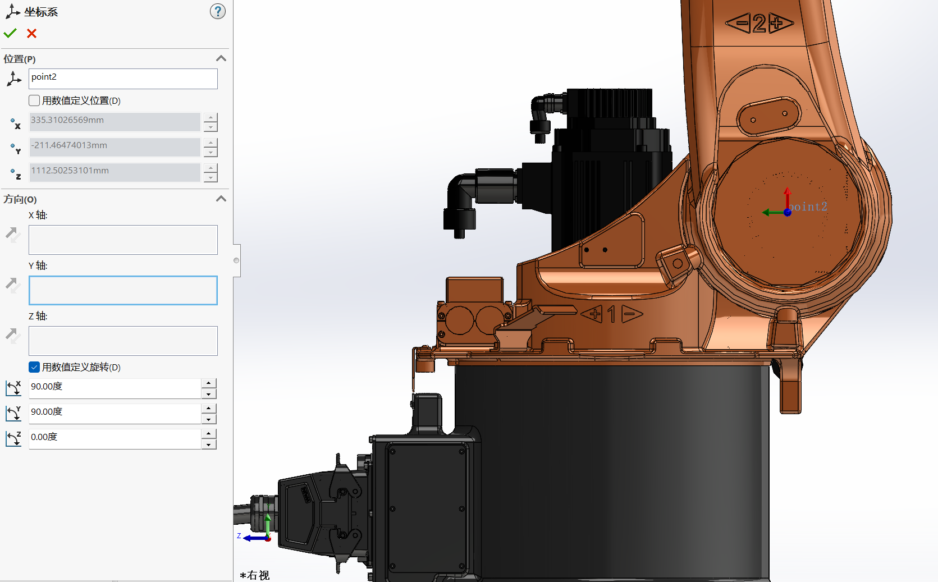The height and width of the screenshot is (582, 938).
Task: Click the panel splitter collapse handle
Action: click(x=236, y=260)
